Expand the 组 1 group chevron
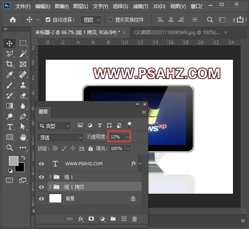Viewport: 249px width, 229px height. 50,176
